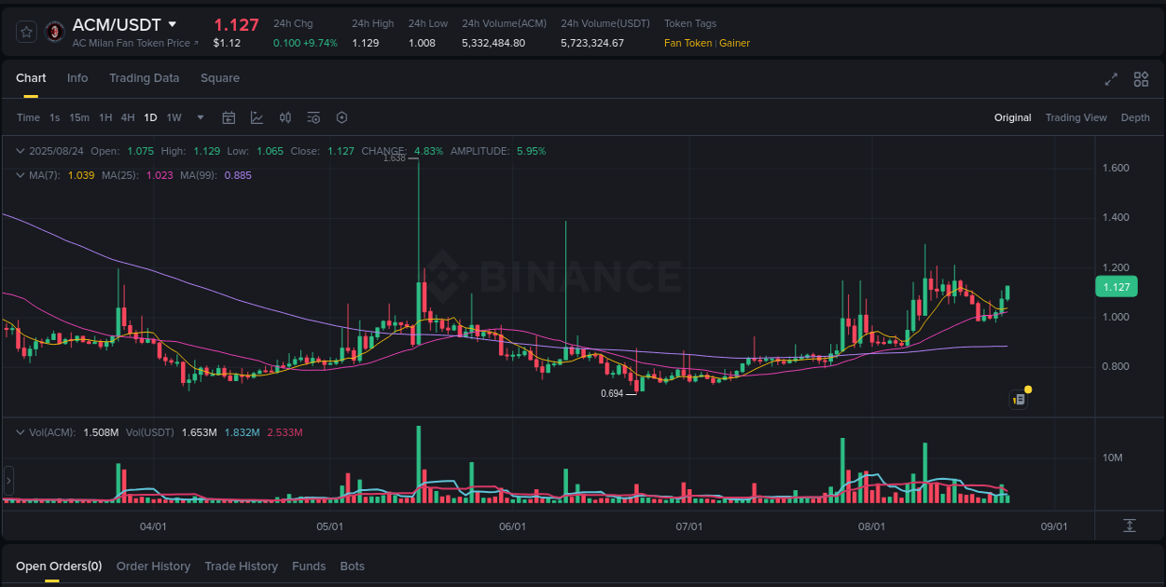Collapse the moving averages row chevron
The height and width of the screenshot is (587, 1166).
(20, 175)
